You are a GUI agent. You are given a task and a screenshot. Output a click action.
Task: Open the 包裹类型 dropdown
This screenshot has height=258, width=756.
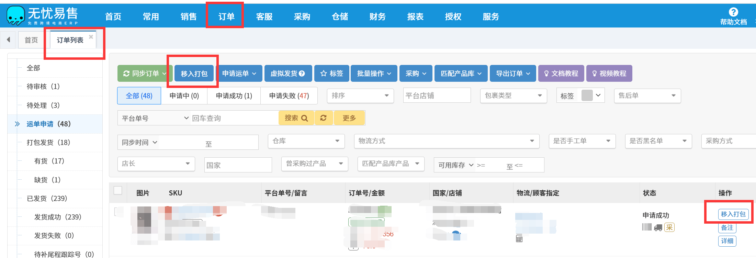[514, 96]
